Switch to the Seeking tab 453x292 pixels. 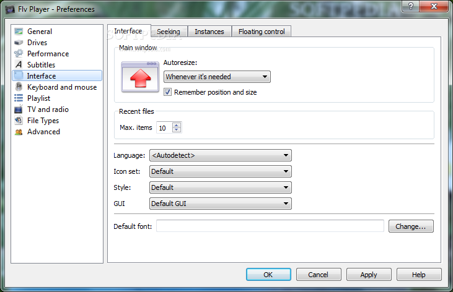(x=169, y=32)
